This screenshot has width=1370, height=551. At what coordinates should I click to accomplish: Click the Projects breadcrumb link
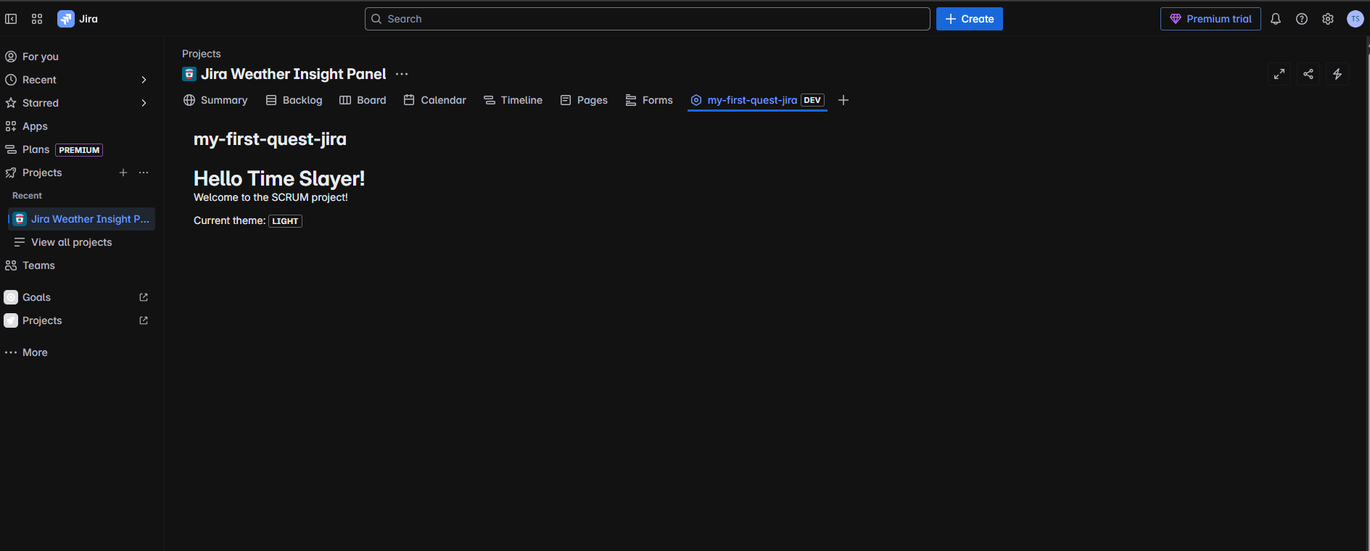tap(201, 54)
